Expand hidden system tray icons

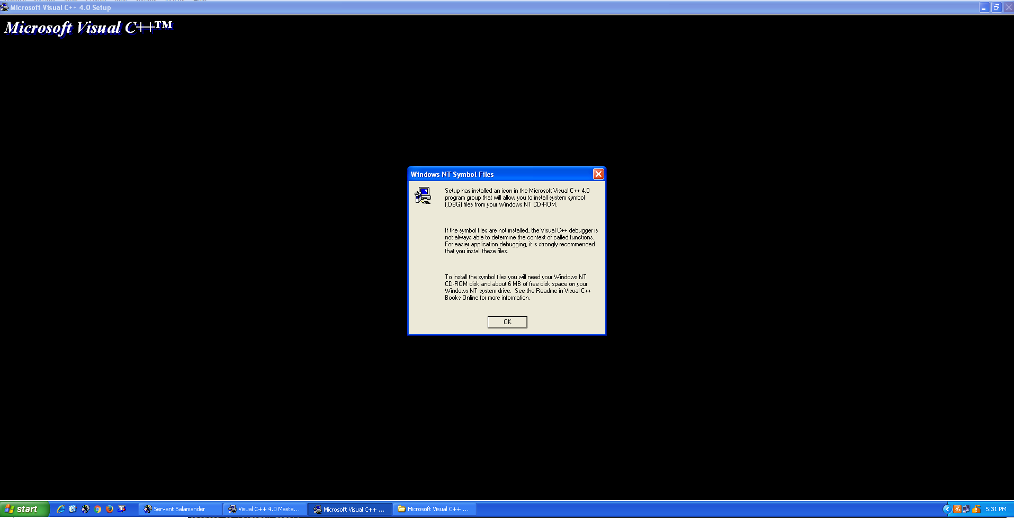coord(947,509)
